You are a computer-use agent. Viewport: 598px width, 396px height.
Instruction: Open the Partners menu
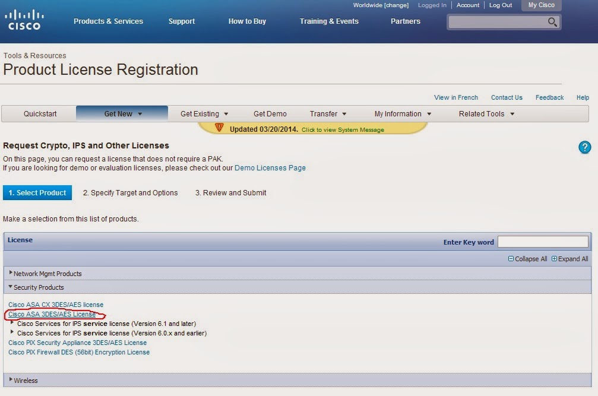tap(406, 21)
